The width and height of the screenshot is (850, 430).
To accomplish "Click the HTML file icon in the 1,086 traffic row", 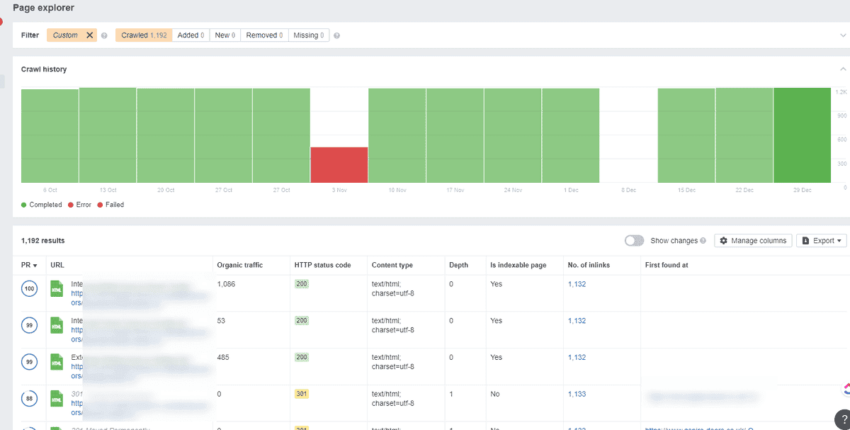I will (x=57, y=288).
